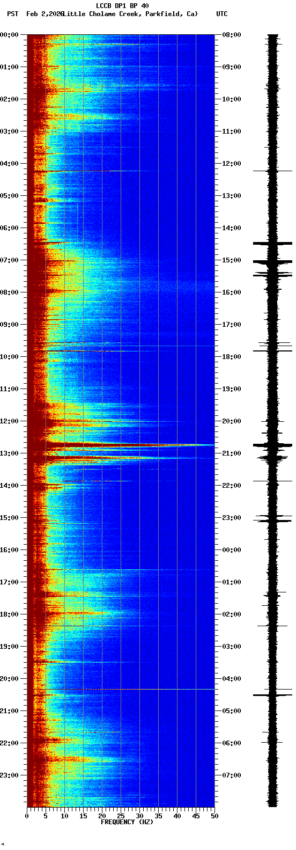Click the seismogram spike near 06:30 PST
The width and height of the screenshot is (296, 850).
[x=273, y=243]
